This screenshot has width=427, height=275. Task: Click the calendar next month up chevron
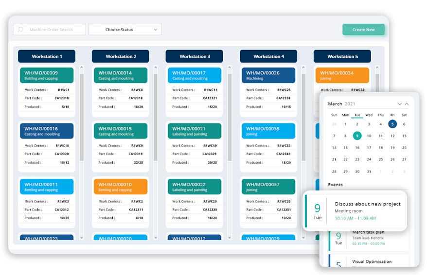407,104
